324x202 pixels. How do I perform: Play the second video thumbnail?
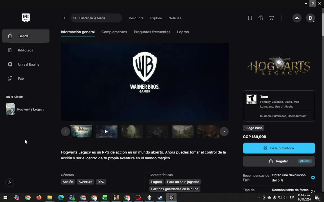[106, 132]
